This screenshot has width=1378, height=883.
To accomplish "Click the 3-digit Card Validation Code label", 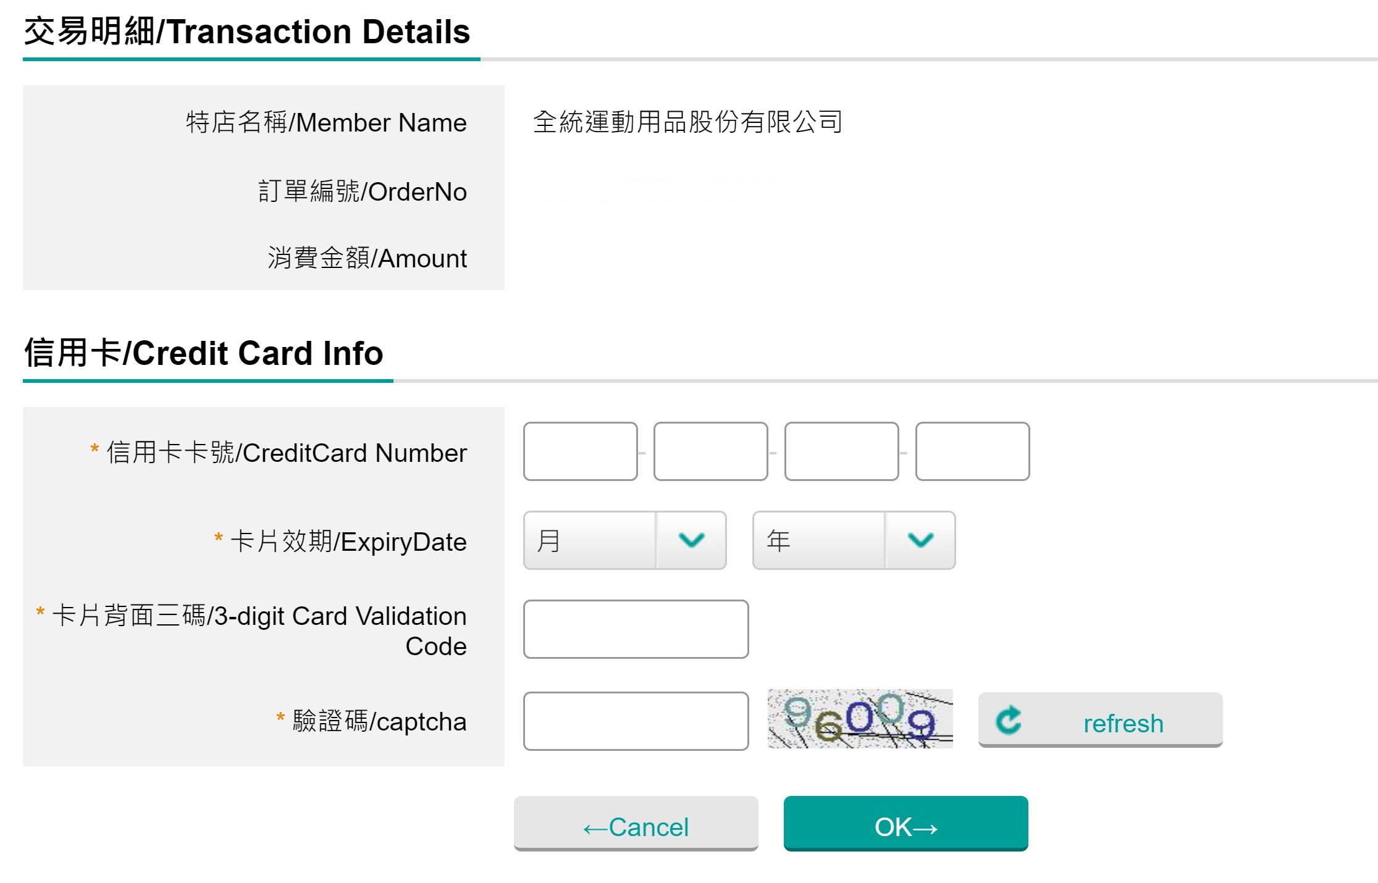I will pos(259,630).
